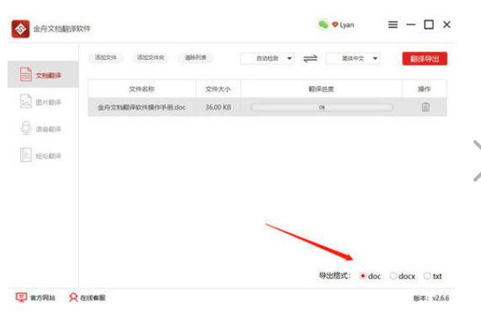481x326 pixels.
Task: Click the VIP badge next to Lyan
Action: click(x=335, y=24)
